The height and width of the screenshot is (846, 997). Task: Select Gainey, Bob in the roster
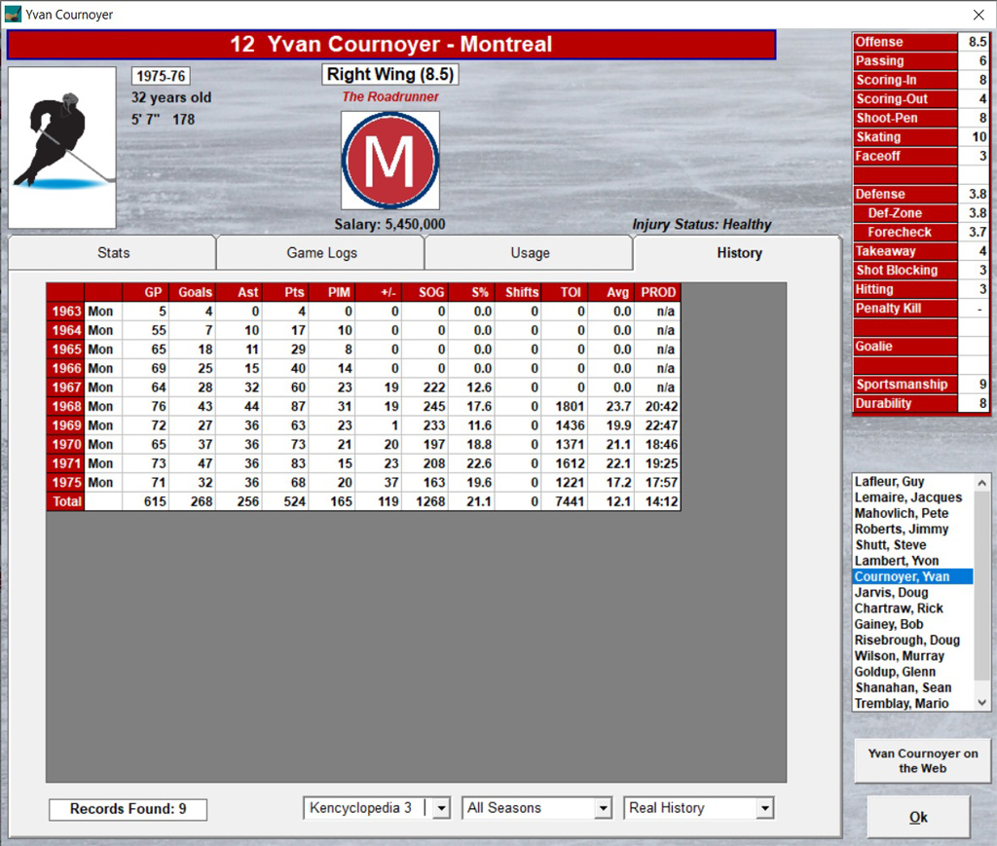[888, 624]
